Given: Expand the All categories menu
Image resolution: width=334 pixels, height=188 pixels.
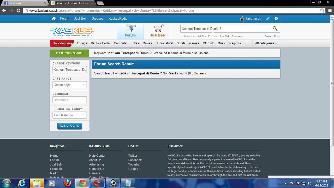Looking at the screenshot, I should [x=266, y=43].
